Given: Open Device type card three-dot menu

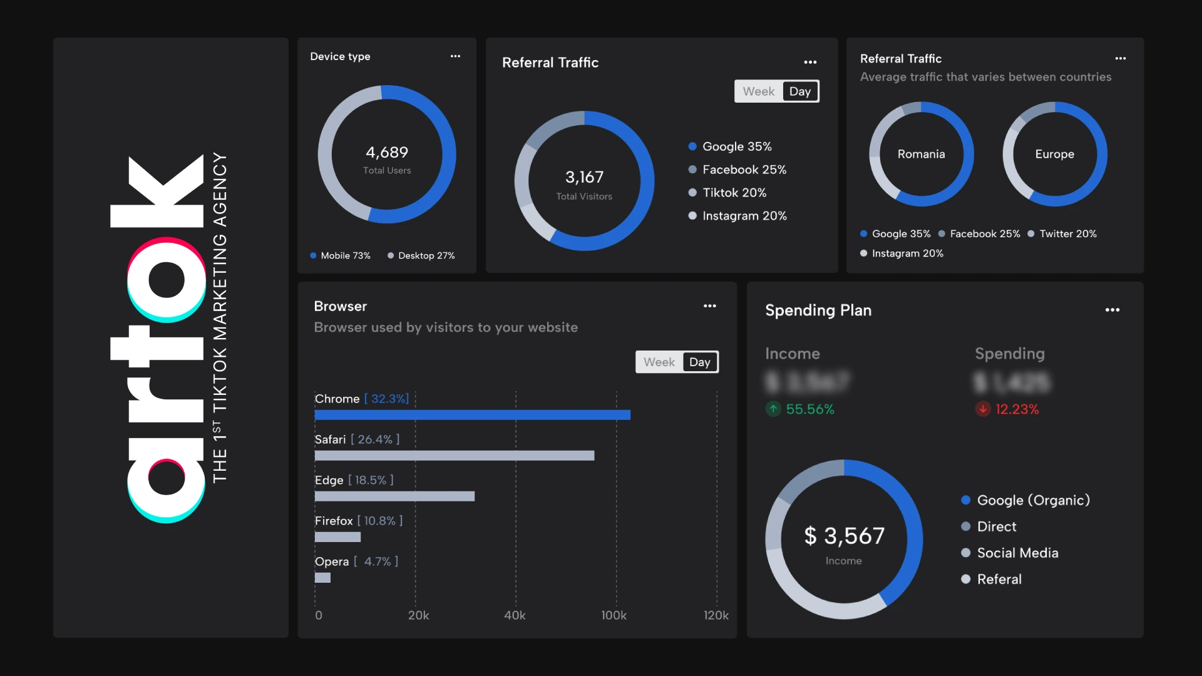Looking at the screenshot, I should (x=455, y=56).
